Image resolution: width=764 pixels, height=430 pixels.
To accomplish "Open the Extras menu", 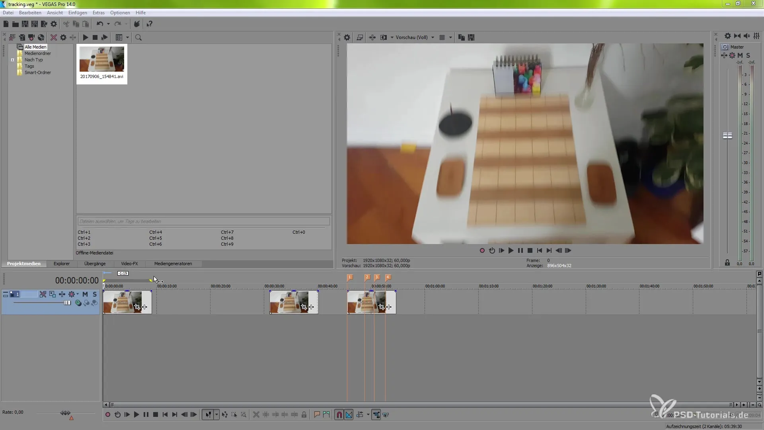I will point(99,13).
